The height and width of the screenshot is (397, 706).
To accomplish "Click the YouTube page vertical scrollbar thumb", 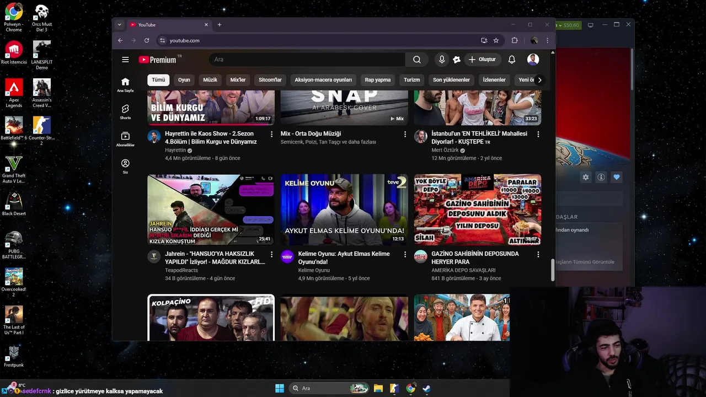I will 553,270.
